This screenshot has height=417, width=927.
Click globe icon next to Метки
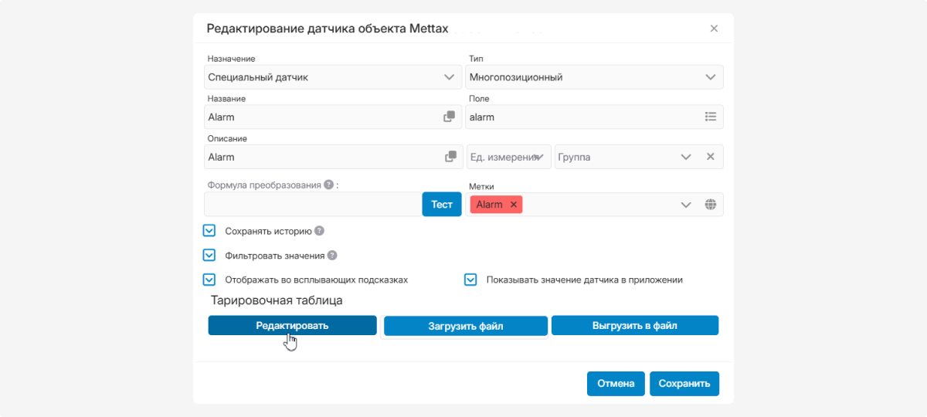[711, 205]
